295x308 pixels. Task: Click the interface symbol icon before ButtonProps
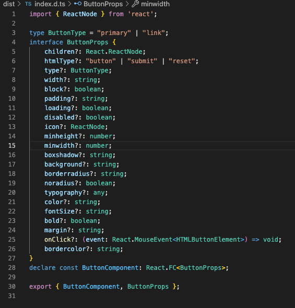click(78, 4)
